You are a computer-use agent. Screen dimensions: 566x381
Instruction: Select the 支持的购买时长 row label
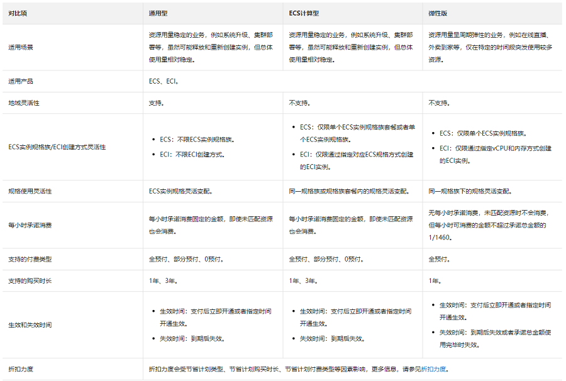(x=30, y=280)
